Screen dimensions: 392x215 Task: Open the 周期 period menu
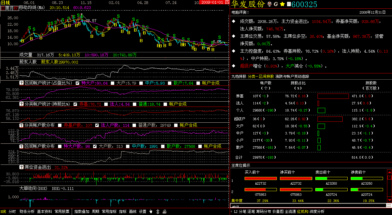(x=96, y=212)
